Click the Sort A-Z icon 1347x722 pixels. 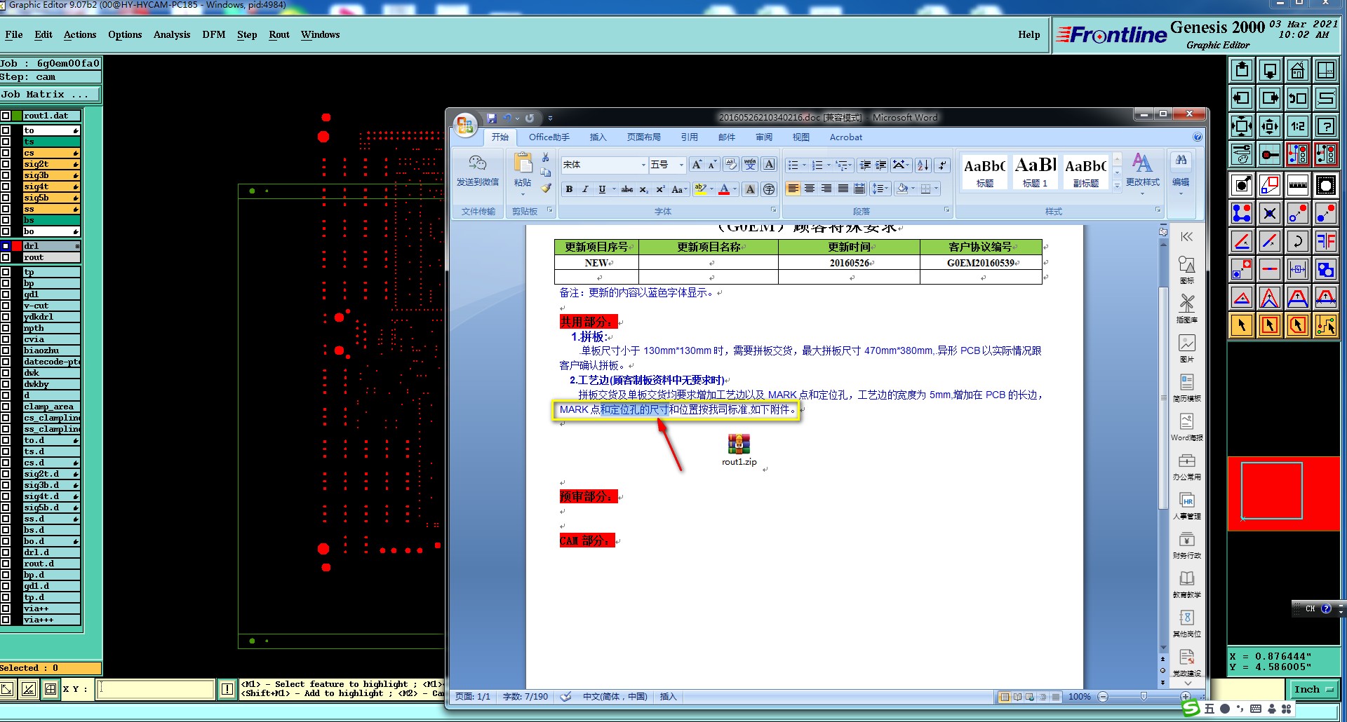[923, 165]
